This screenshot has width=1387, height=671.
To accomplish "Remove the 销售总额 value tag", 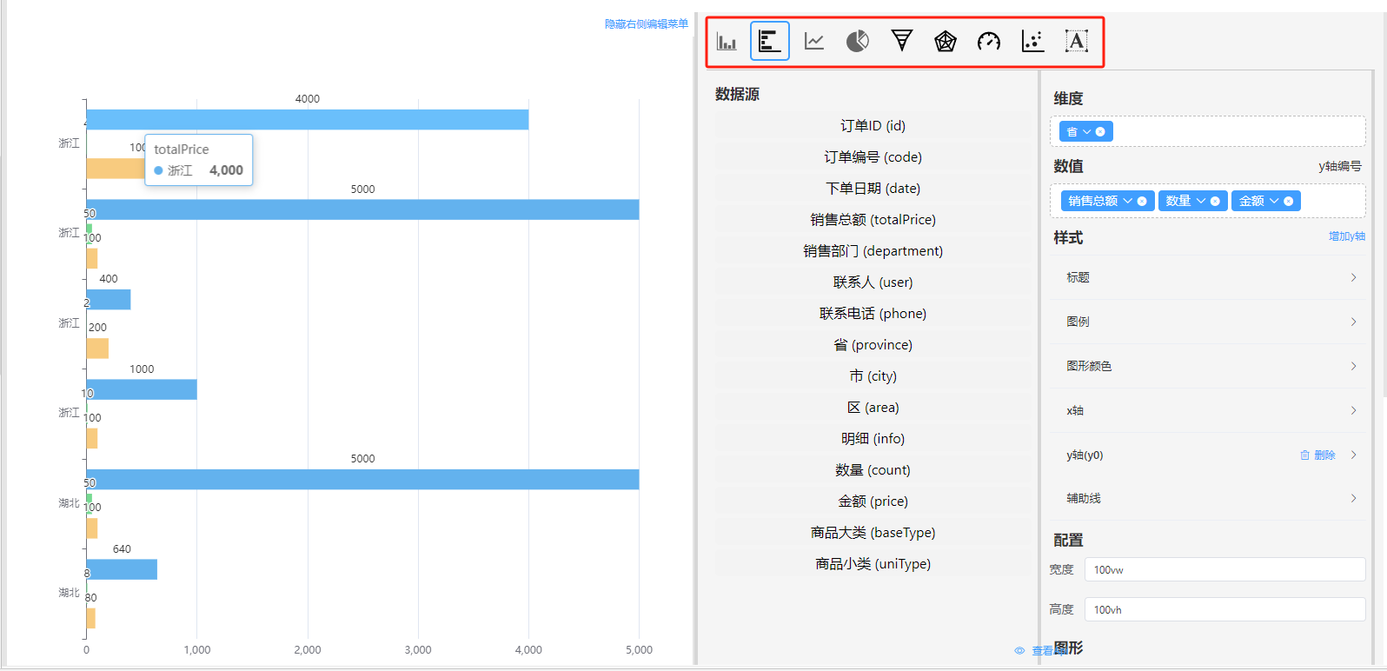I will 1142,202.
